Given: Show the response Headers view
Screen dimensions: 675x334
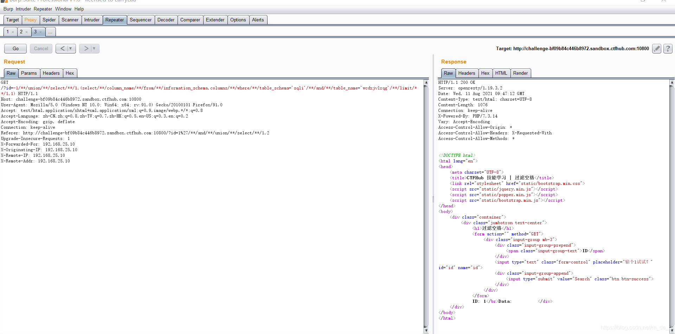Looking at the screenshot, I should point(467,73).
